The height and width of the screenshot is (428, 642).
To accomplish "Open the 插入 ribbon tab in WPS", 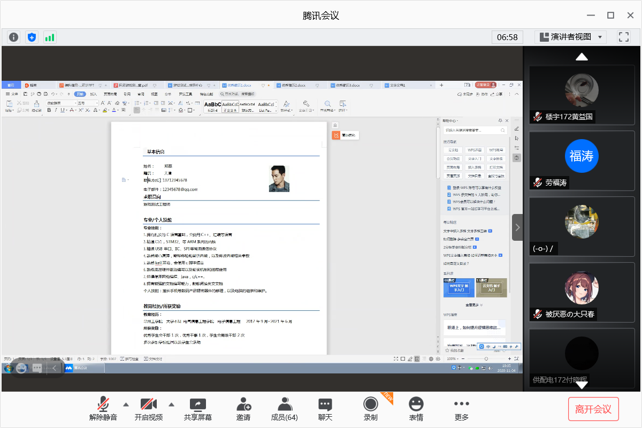I will [x=93, y=94].
